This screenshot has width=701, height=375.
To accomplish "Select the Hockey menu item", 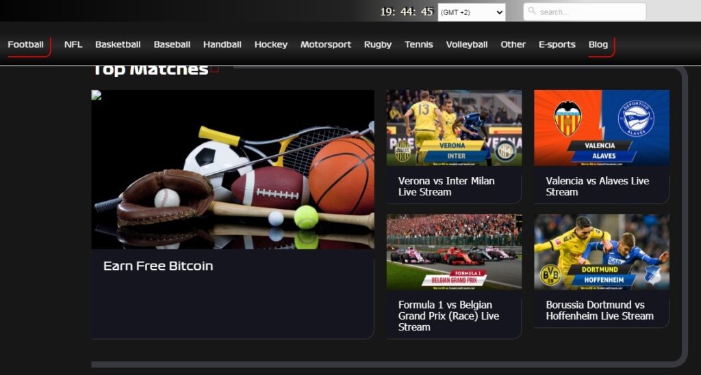I will [x=271, y=44].
